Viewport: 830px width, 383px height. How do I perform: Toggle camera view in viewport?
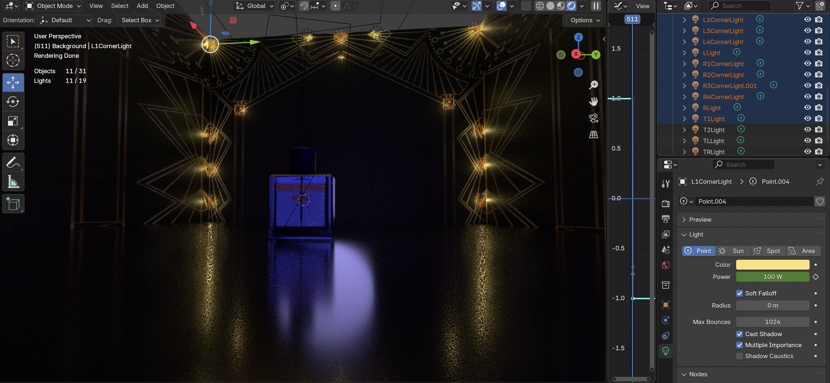click(x=593, y=118)
